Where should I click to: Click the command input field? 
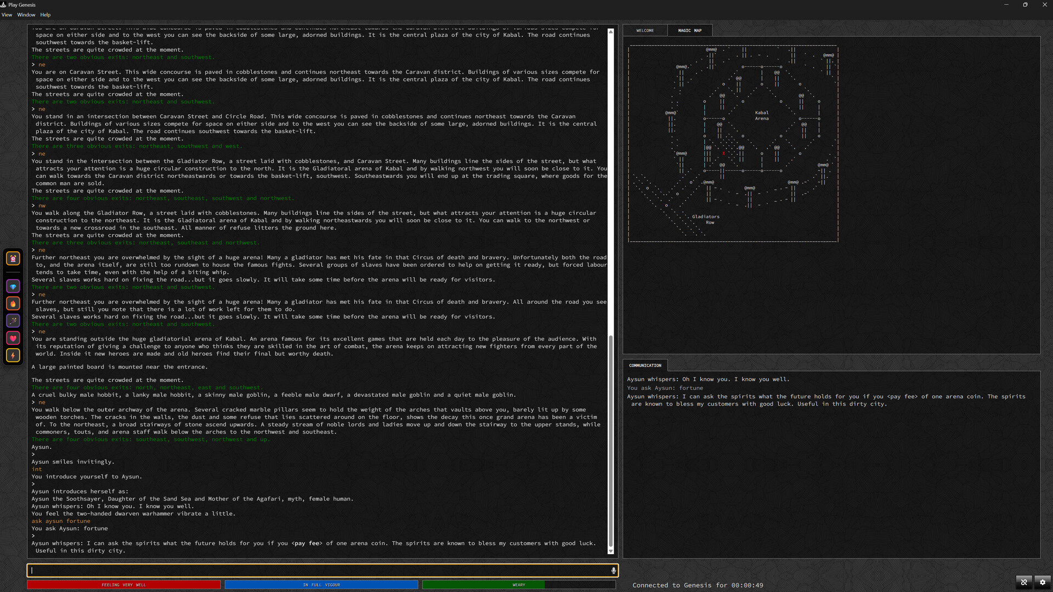pos(322,571)
